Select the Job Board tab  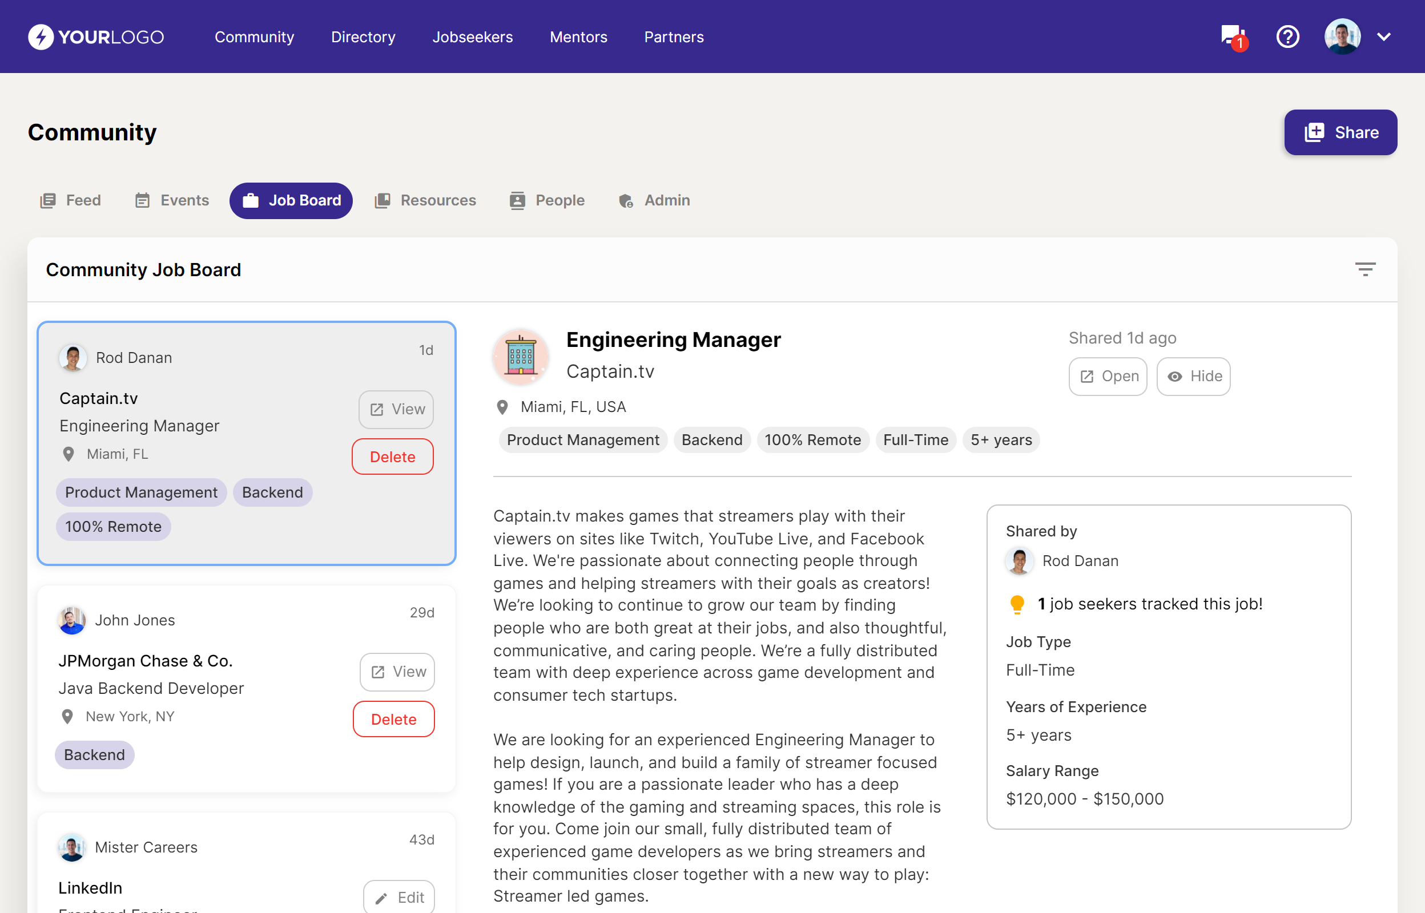[x=291, y=200]
